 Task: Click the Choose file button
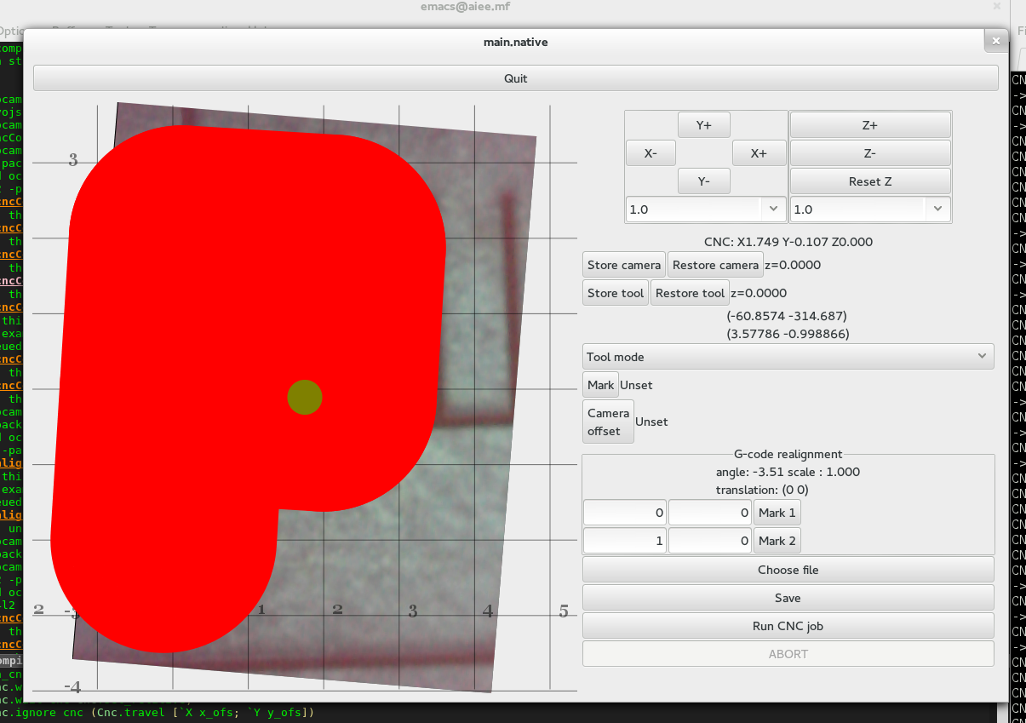click(788, 570)
